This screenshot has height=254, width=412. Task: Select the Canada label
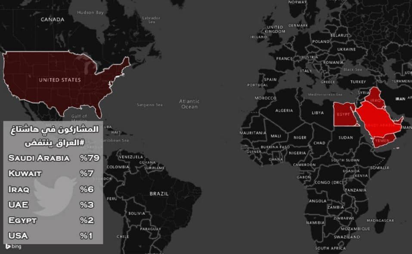(52, 19)
